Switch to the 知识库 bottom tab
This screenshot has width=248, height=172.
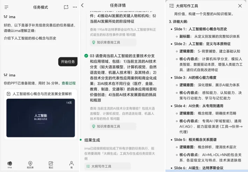[x=30, y=165]
